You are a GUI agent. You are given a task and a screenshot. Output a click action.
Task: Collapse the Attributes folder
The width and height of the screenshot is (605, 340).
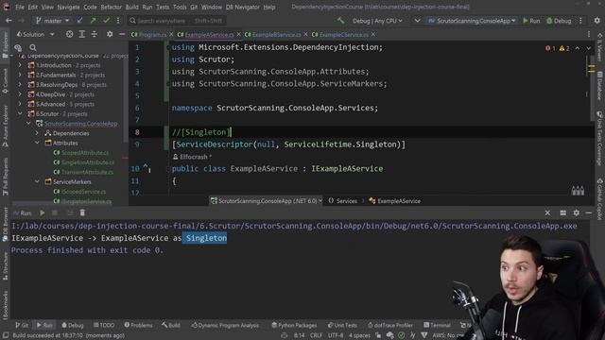(37, 143)
